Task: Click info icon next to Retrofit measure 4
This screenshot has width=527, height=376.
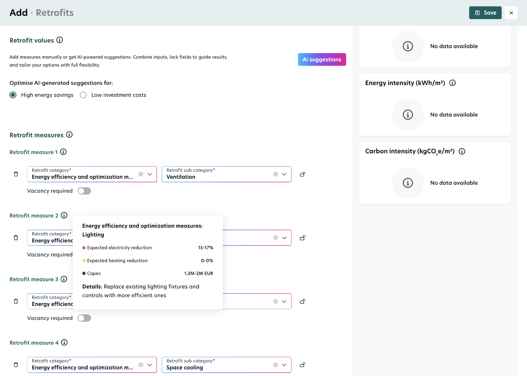Action: click(x=65, y=342)
